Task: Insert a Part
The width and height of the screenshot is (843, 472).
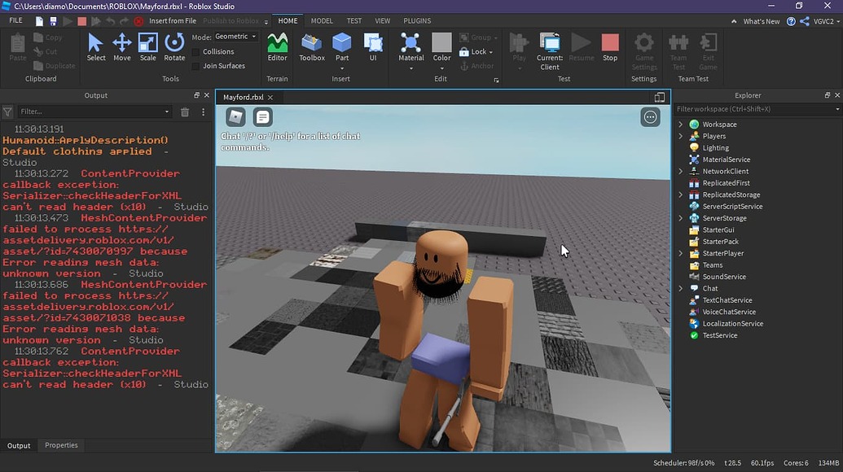Action: point(342,46)
